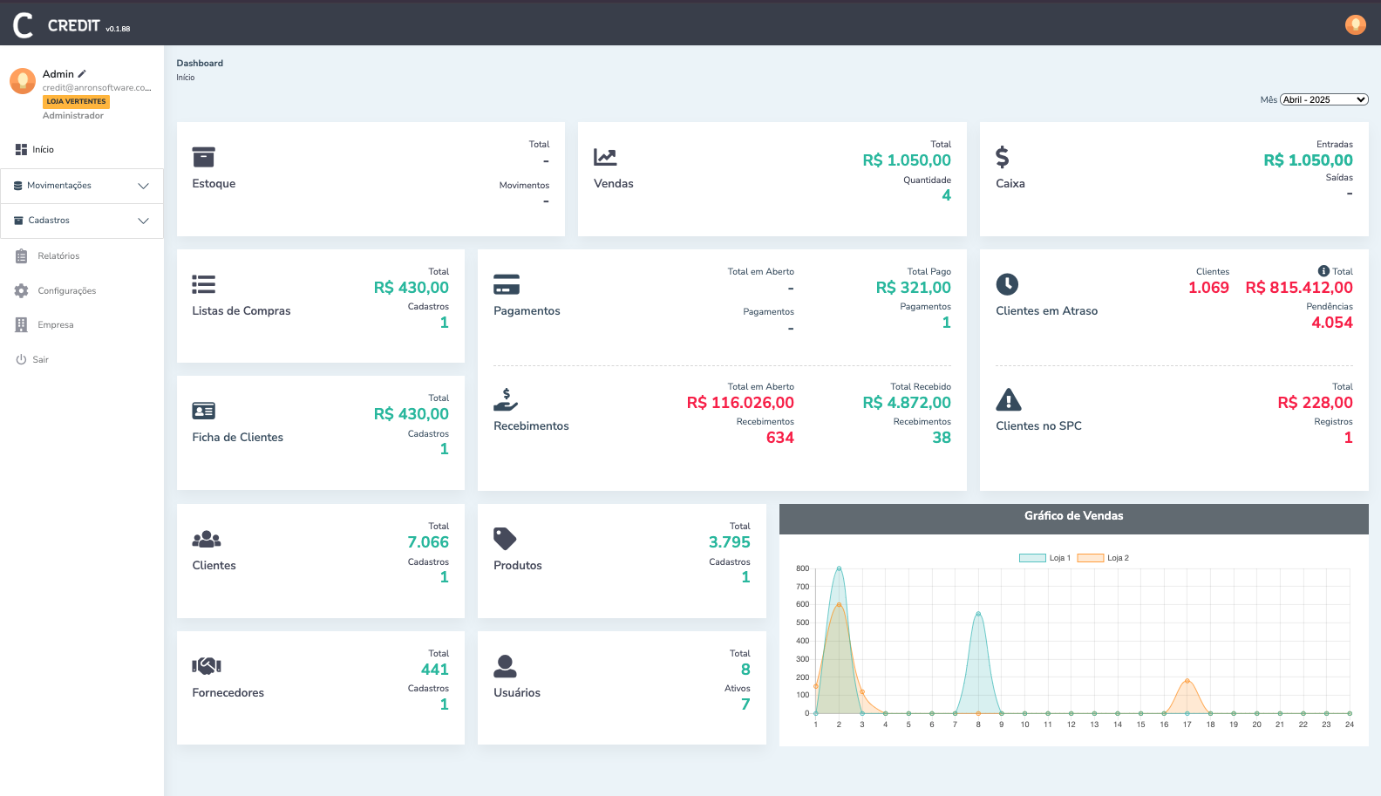Screen dimensions: 1381x796
Task: Click the Clientes no SPC warning icon
Action: [1008, 399]
